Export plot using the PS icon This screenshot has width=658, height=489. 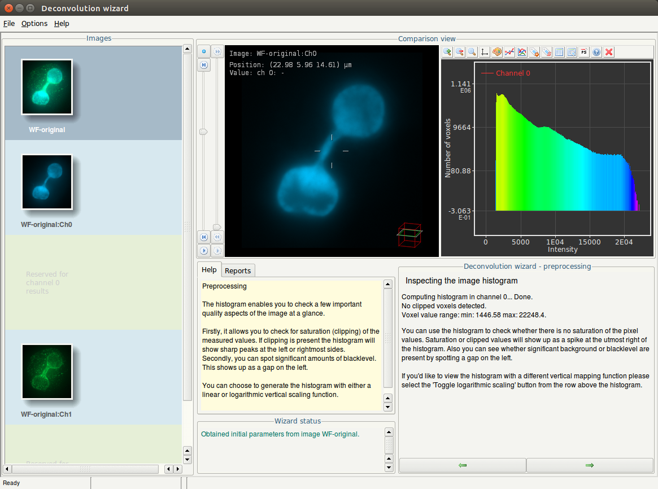tap(584, 52)
